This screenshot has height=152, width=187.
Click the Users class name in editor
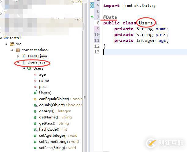pyautogui.click(x=146, y=23)
